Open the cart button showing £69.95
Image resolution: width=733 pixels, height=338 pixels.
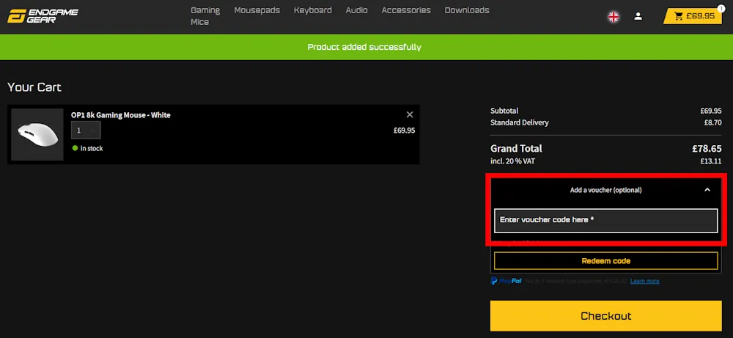tap(693, 16)
